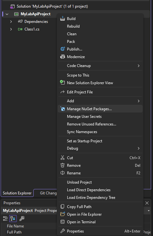This screenshot has height=236, width=153.
Task: Select Scope to This
Action: [x=100, y=75]
